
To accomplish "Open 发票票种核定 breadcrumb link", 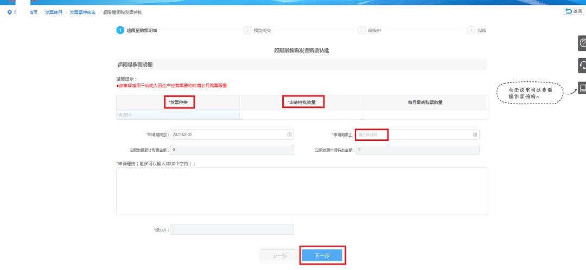I will click(x=82, y=12).
